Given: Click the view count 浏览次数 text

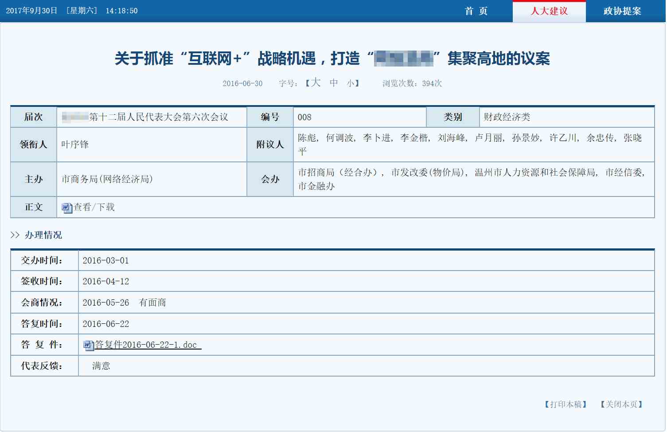Looking at the screenshot, I should (412, 83).
